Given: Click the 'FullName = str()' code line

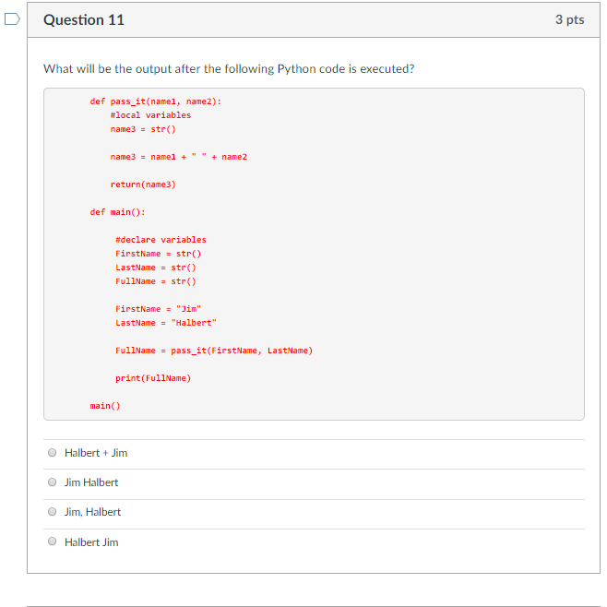Looking at the screenshot, I should 156,281.
